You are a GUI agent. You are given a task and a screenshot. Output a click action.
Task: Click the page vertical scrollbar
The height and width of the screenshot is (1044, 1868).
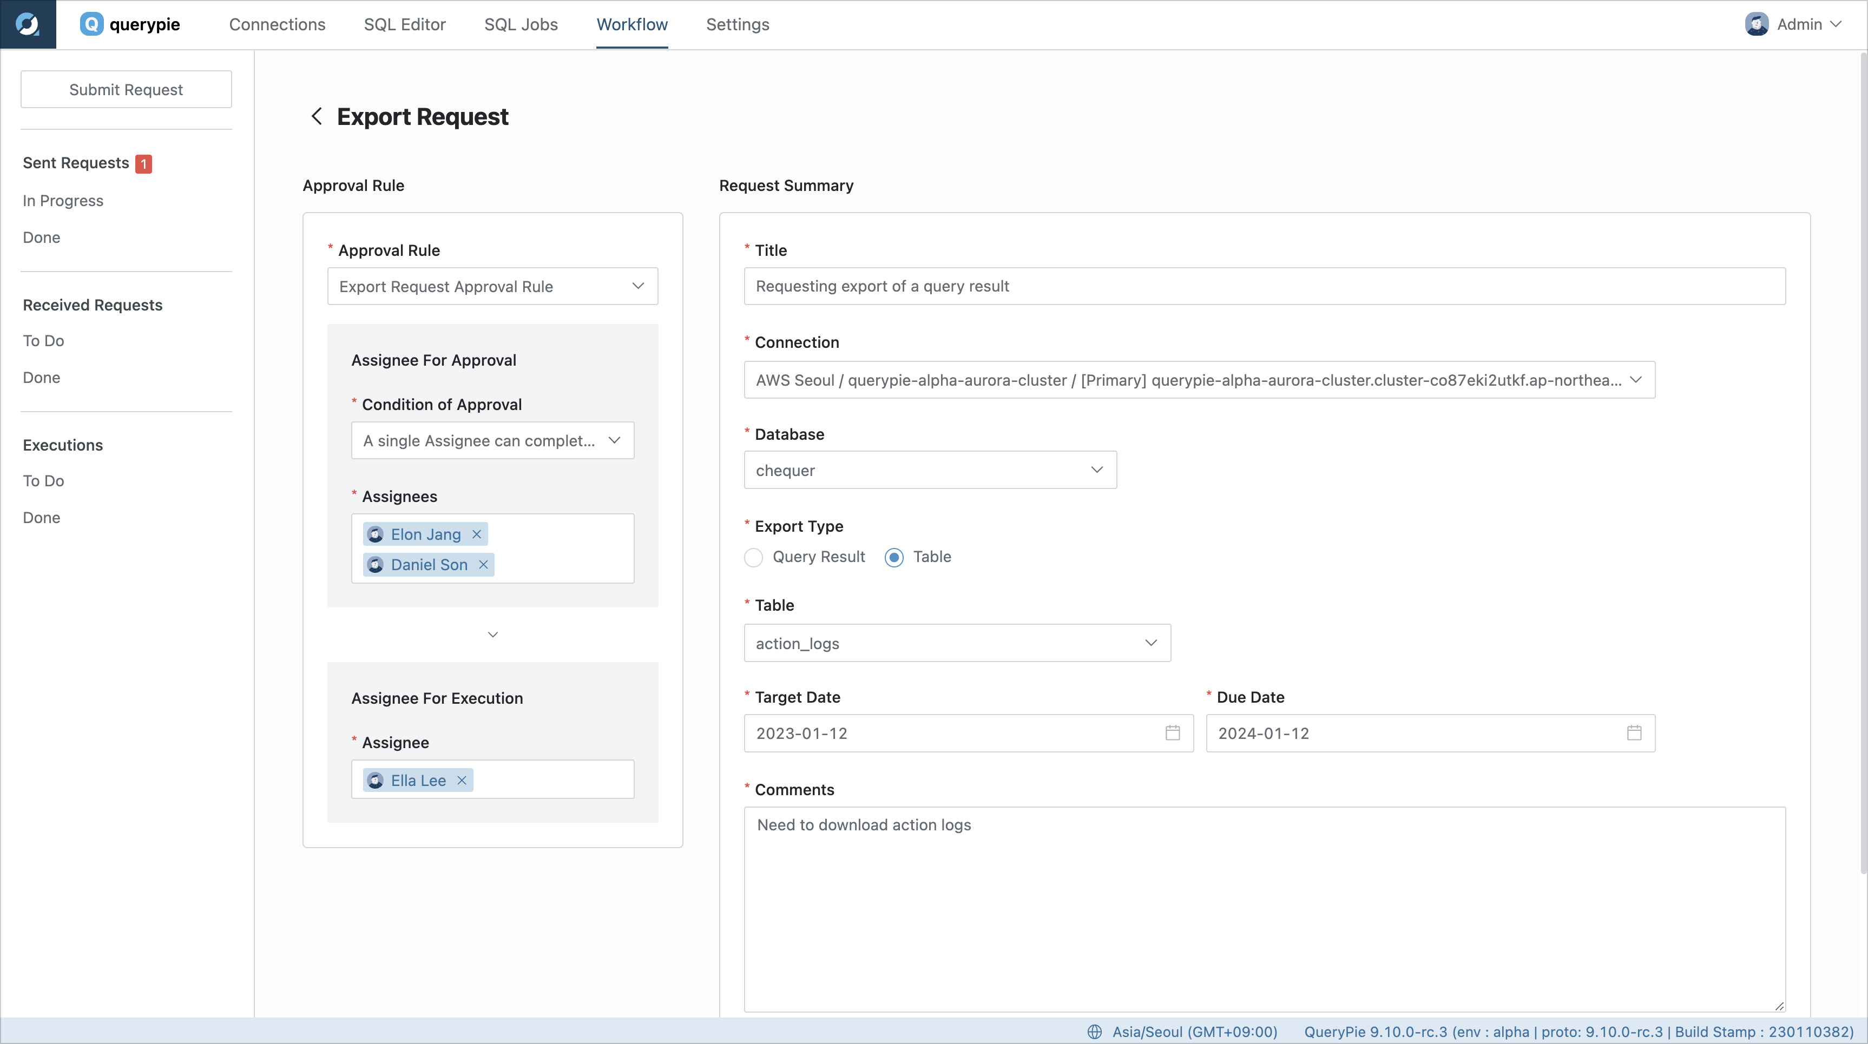click(1863, 464)
